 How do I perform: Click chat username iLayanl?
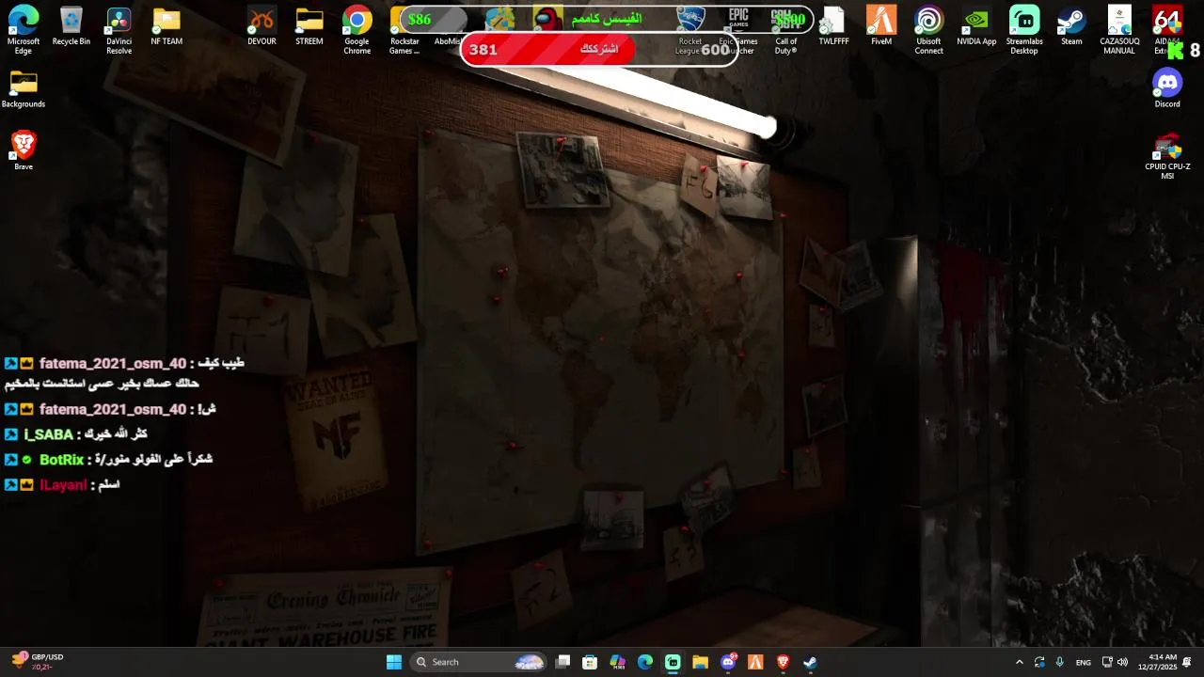(x=63, y=485)
